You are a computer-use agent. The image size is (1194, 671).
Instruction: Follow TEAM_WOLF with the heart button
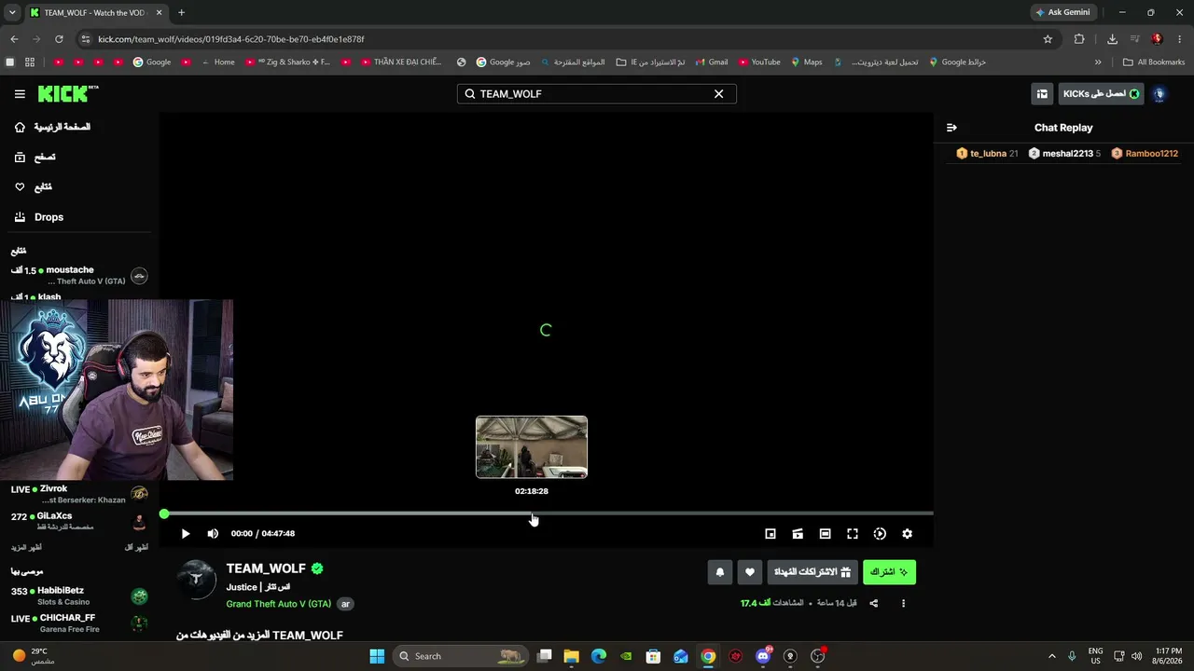[749, 572]
